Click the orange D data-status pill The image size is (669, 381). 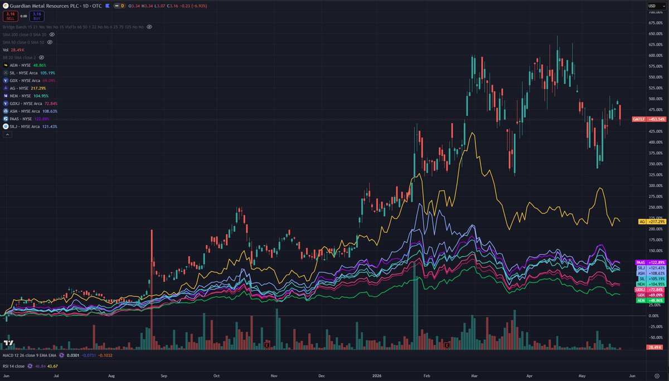tap(122, 6)
